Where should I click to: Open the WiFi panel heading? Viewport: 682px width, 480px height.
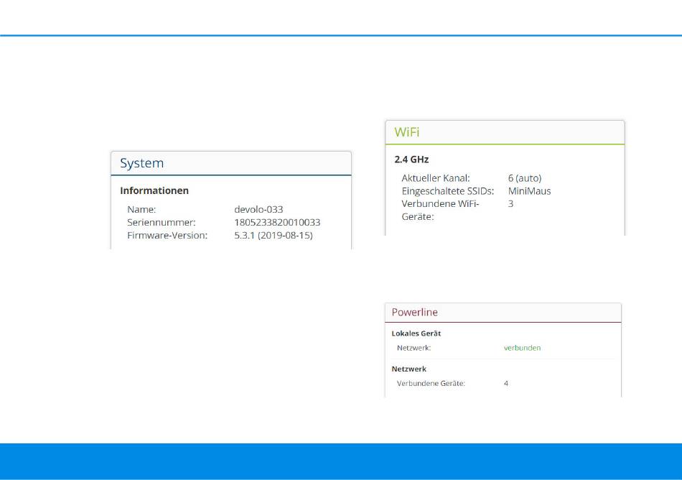[x=406, y=132]
